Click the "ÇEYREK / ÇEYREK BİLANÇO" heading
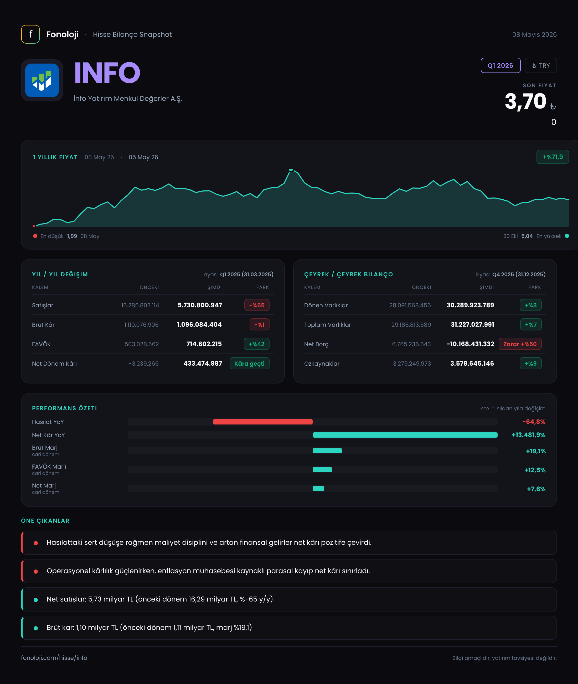The image size is (578, 684). pyautogui.click(x=349, y=274)
